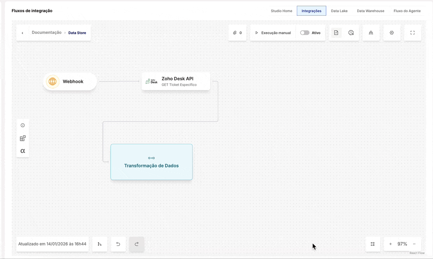The width and height of the screenshot is (433, 259).
Task: Open the add components blocks icon
Action: tap(23, 138)
